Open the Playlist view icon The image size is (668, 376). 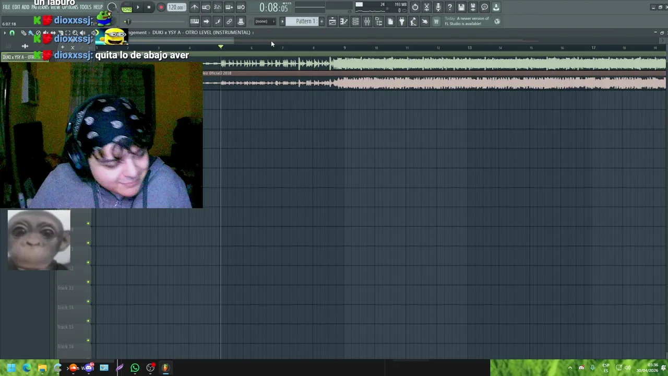(332, 21)
